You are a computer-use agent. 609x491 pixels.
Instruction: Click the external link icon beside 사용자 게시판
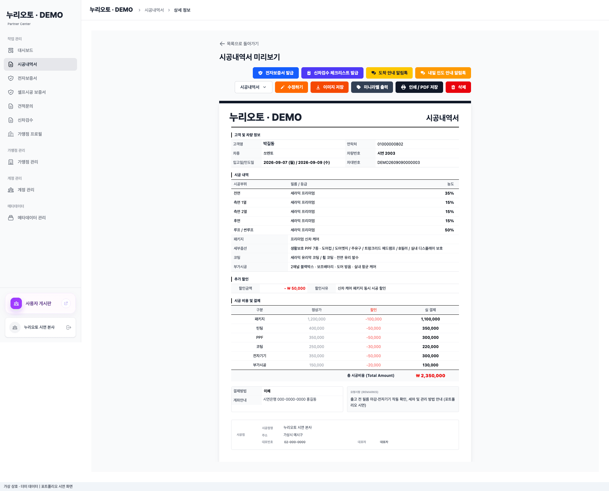tap(66, 303)
